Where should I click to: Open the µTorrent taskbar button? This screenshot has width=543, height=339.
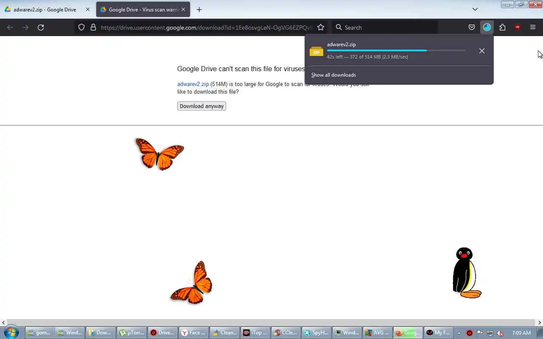pyautogui.click(x=132, y=333)
